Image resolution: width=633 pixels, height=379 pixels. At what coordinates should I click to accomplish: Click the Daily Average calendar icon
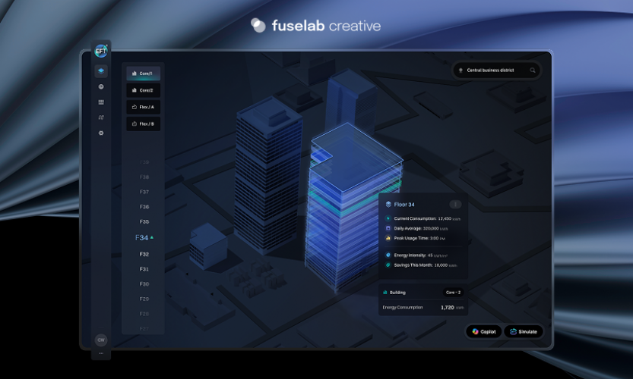(x=388, y=228)
